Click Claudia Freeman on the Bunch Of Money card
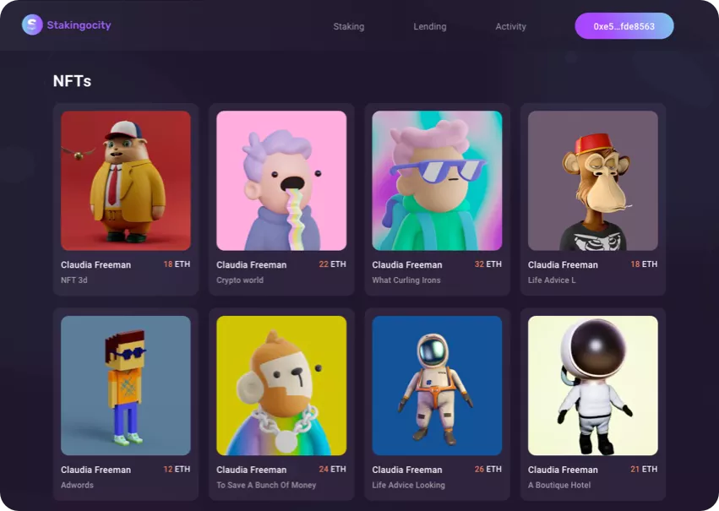The height and width of the screenshot is (511, 719). pyautogui.click(x=251, y=470)
